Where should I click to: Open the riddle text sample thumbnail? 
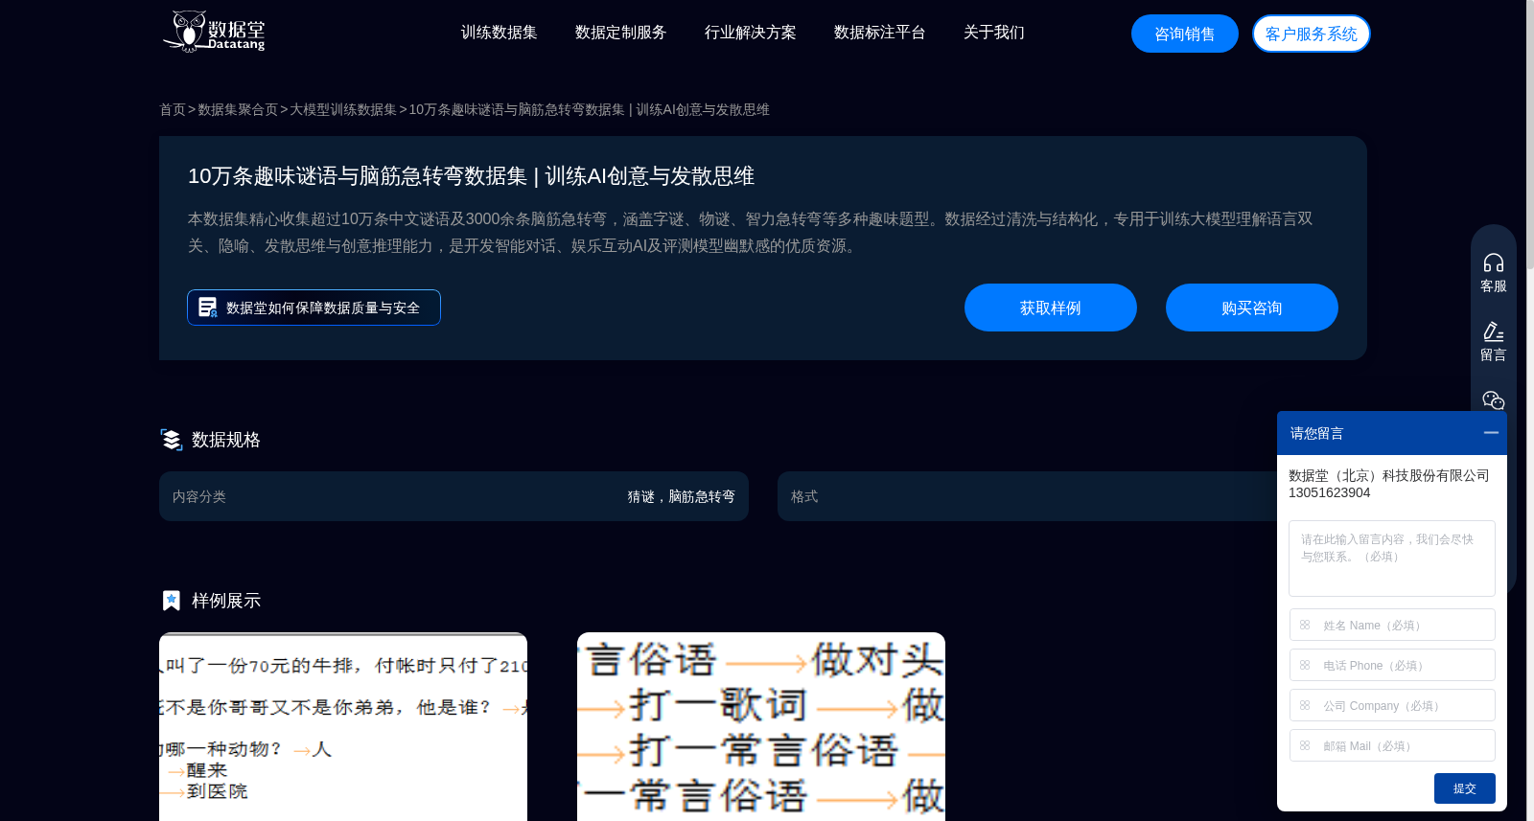click(x=343, y=726)
